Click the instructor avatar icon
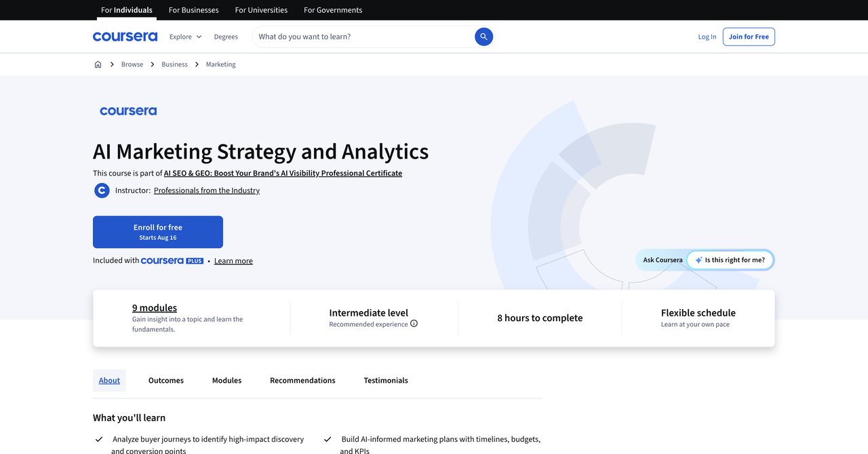Viewport: 868px width, 454px height. 102,190
